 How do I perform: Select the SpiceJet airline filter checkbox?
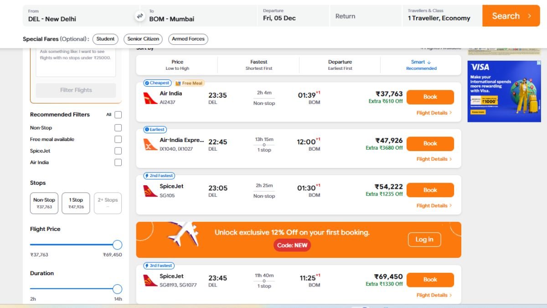pos(118,151)
